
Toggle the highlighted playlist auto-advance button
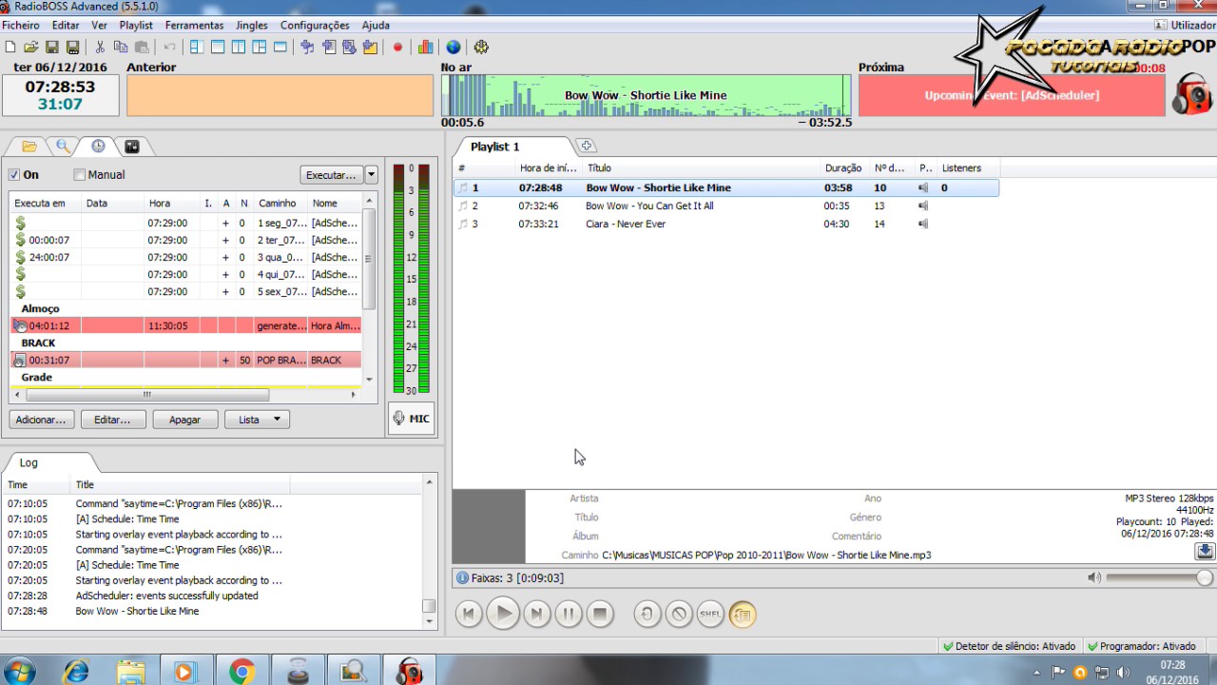(743, 615)
